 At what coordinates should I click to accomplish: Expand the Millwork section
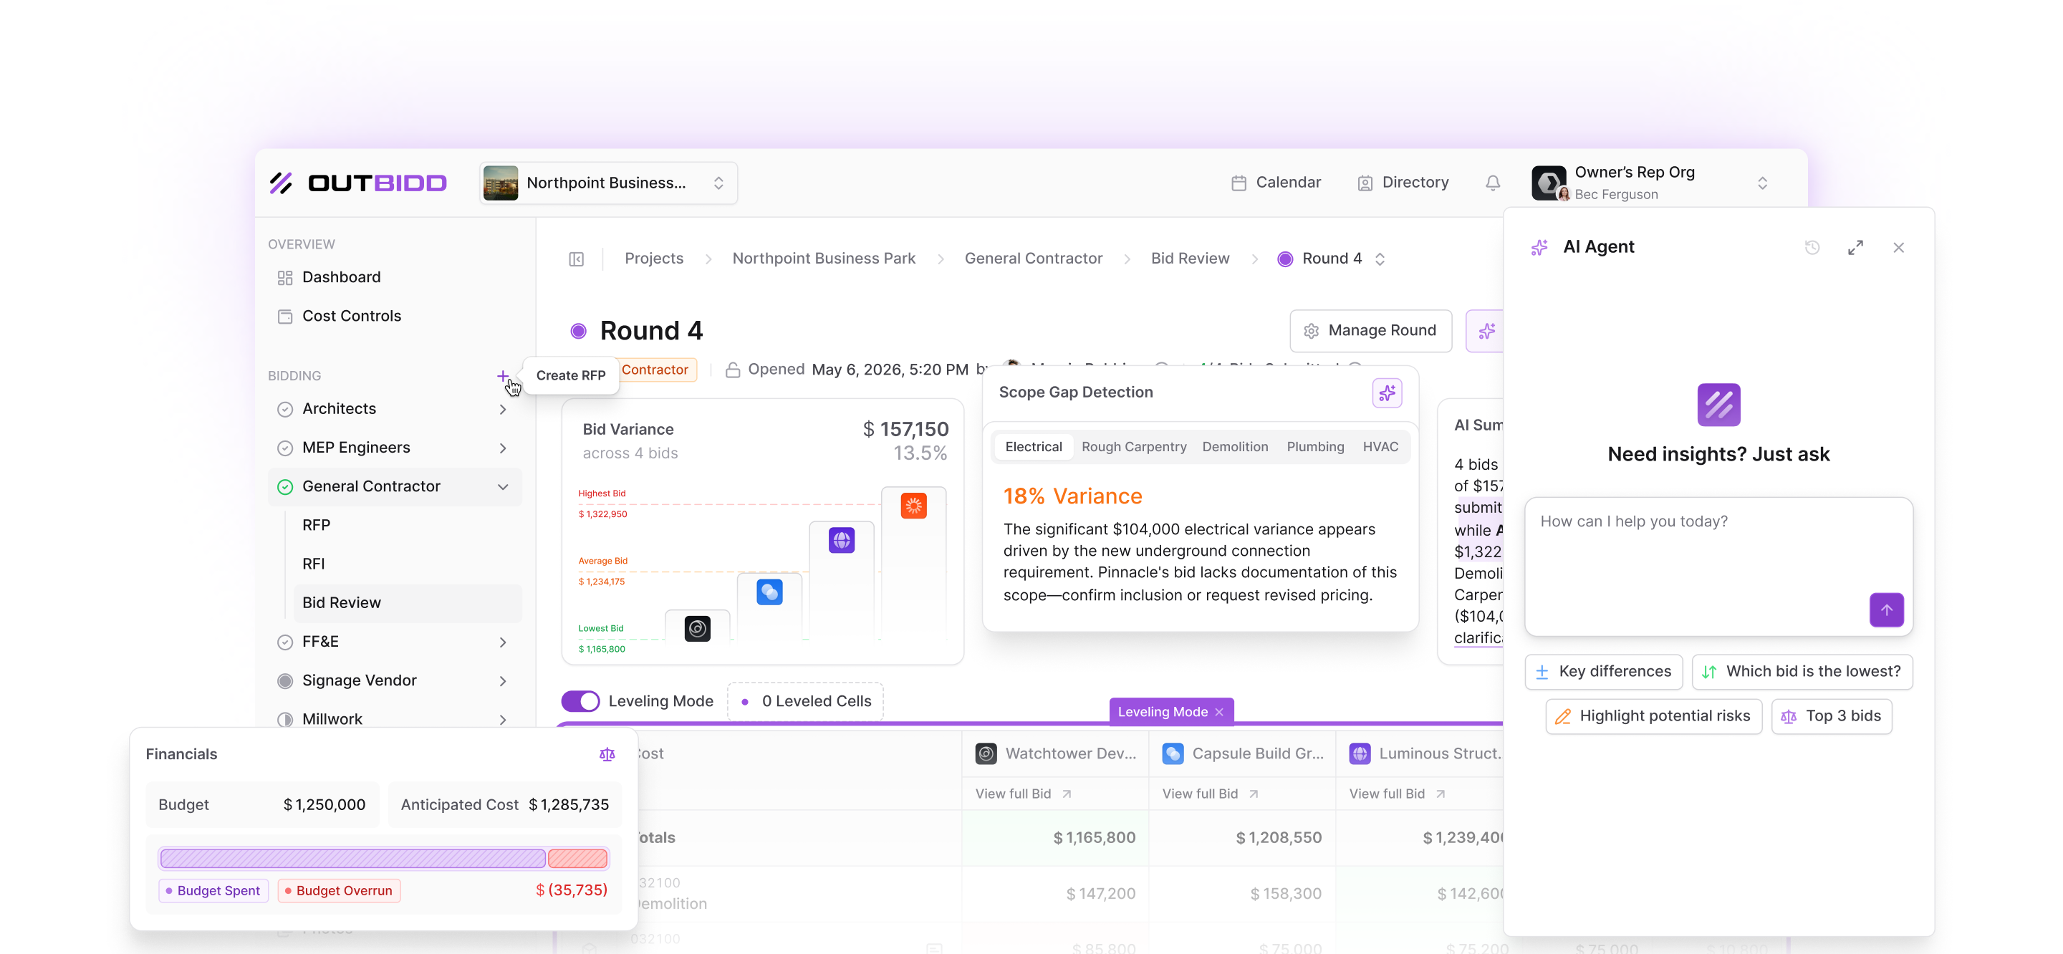(x=503, y=719)
